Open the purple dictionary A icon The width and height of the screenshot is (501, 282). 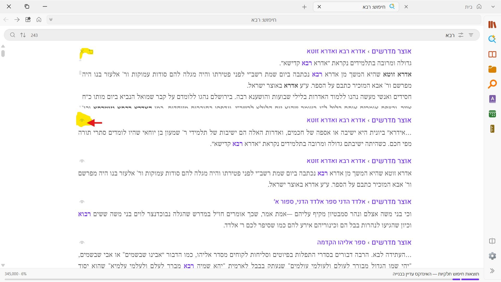492,99
